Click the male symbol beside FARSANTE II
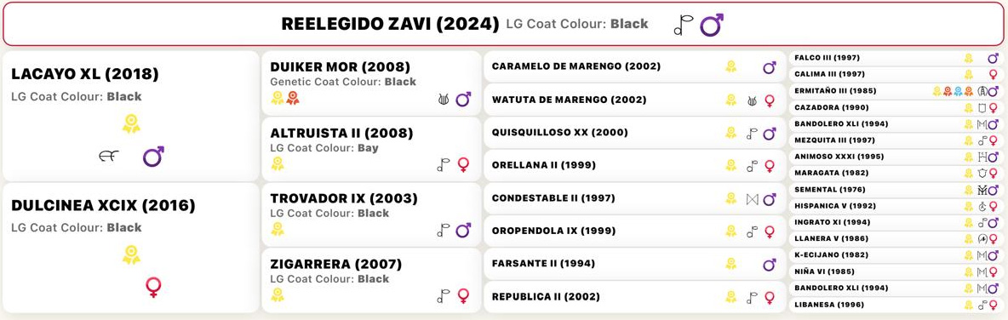 click(x=770, y=264)
